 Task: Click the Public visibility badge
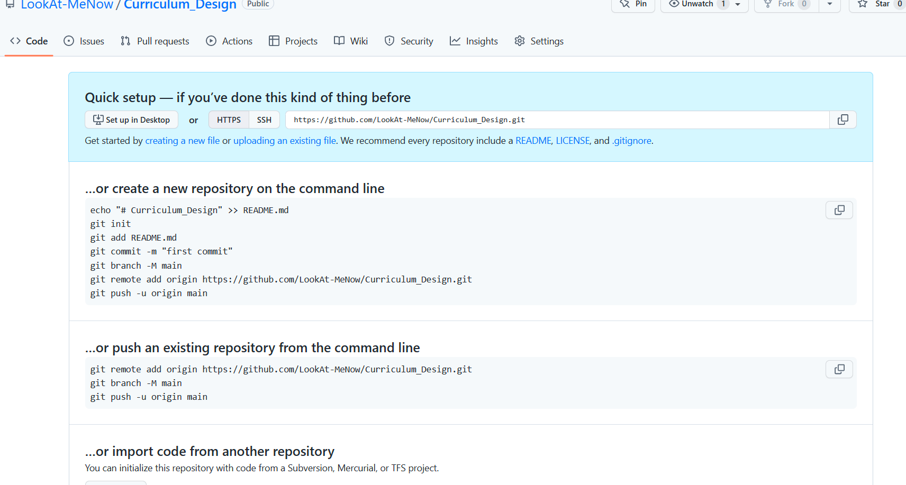[x=258, y=4]
